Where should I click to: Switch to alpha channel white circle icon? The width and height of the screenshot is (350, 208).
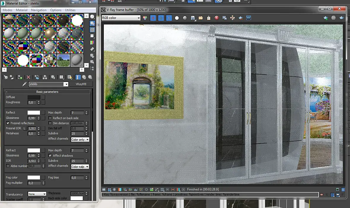[177, 18]
